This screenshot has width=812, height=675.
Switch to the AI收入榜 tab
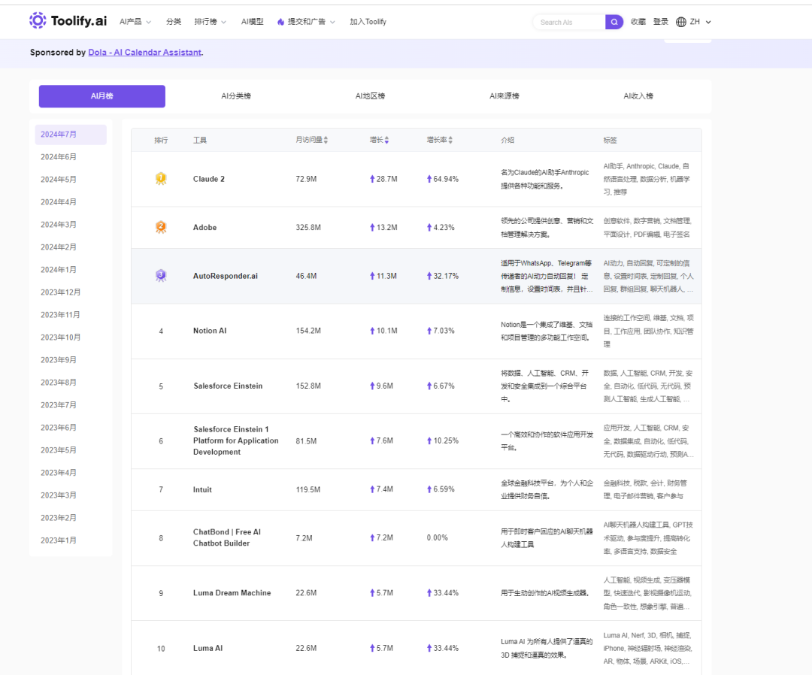[638, 96]
